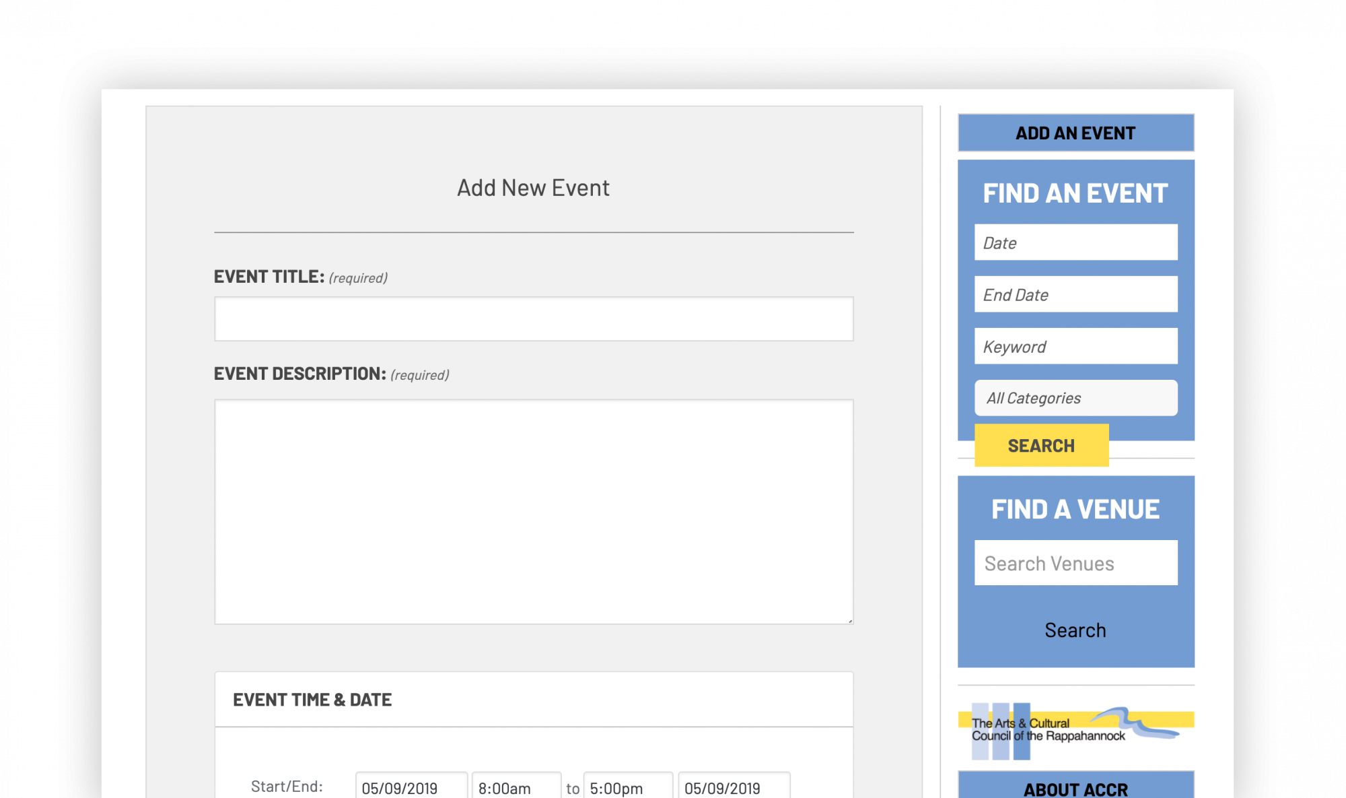Click the FIND AN EVENT heading
This screenshot has width=1346, height=798.
click(1075, 193)
